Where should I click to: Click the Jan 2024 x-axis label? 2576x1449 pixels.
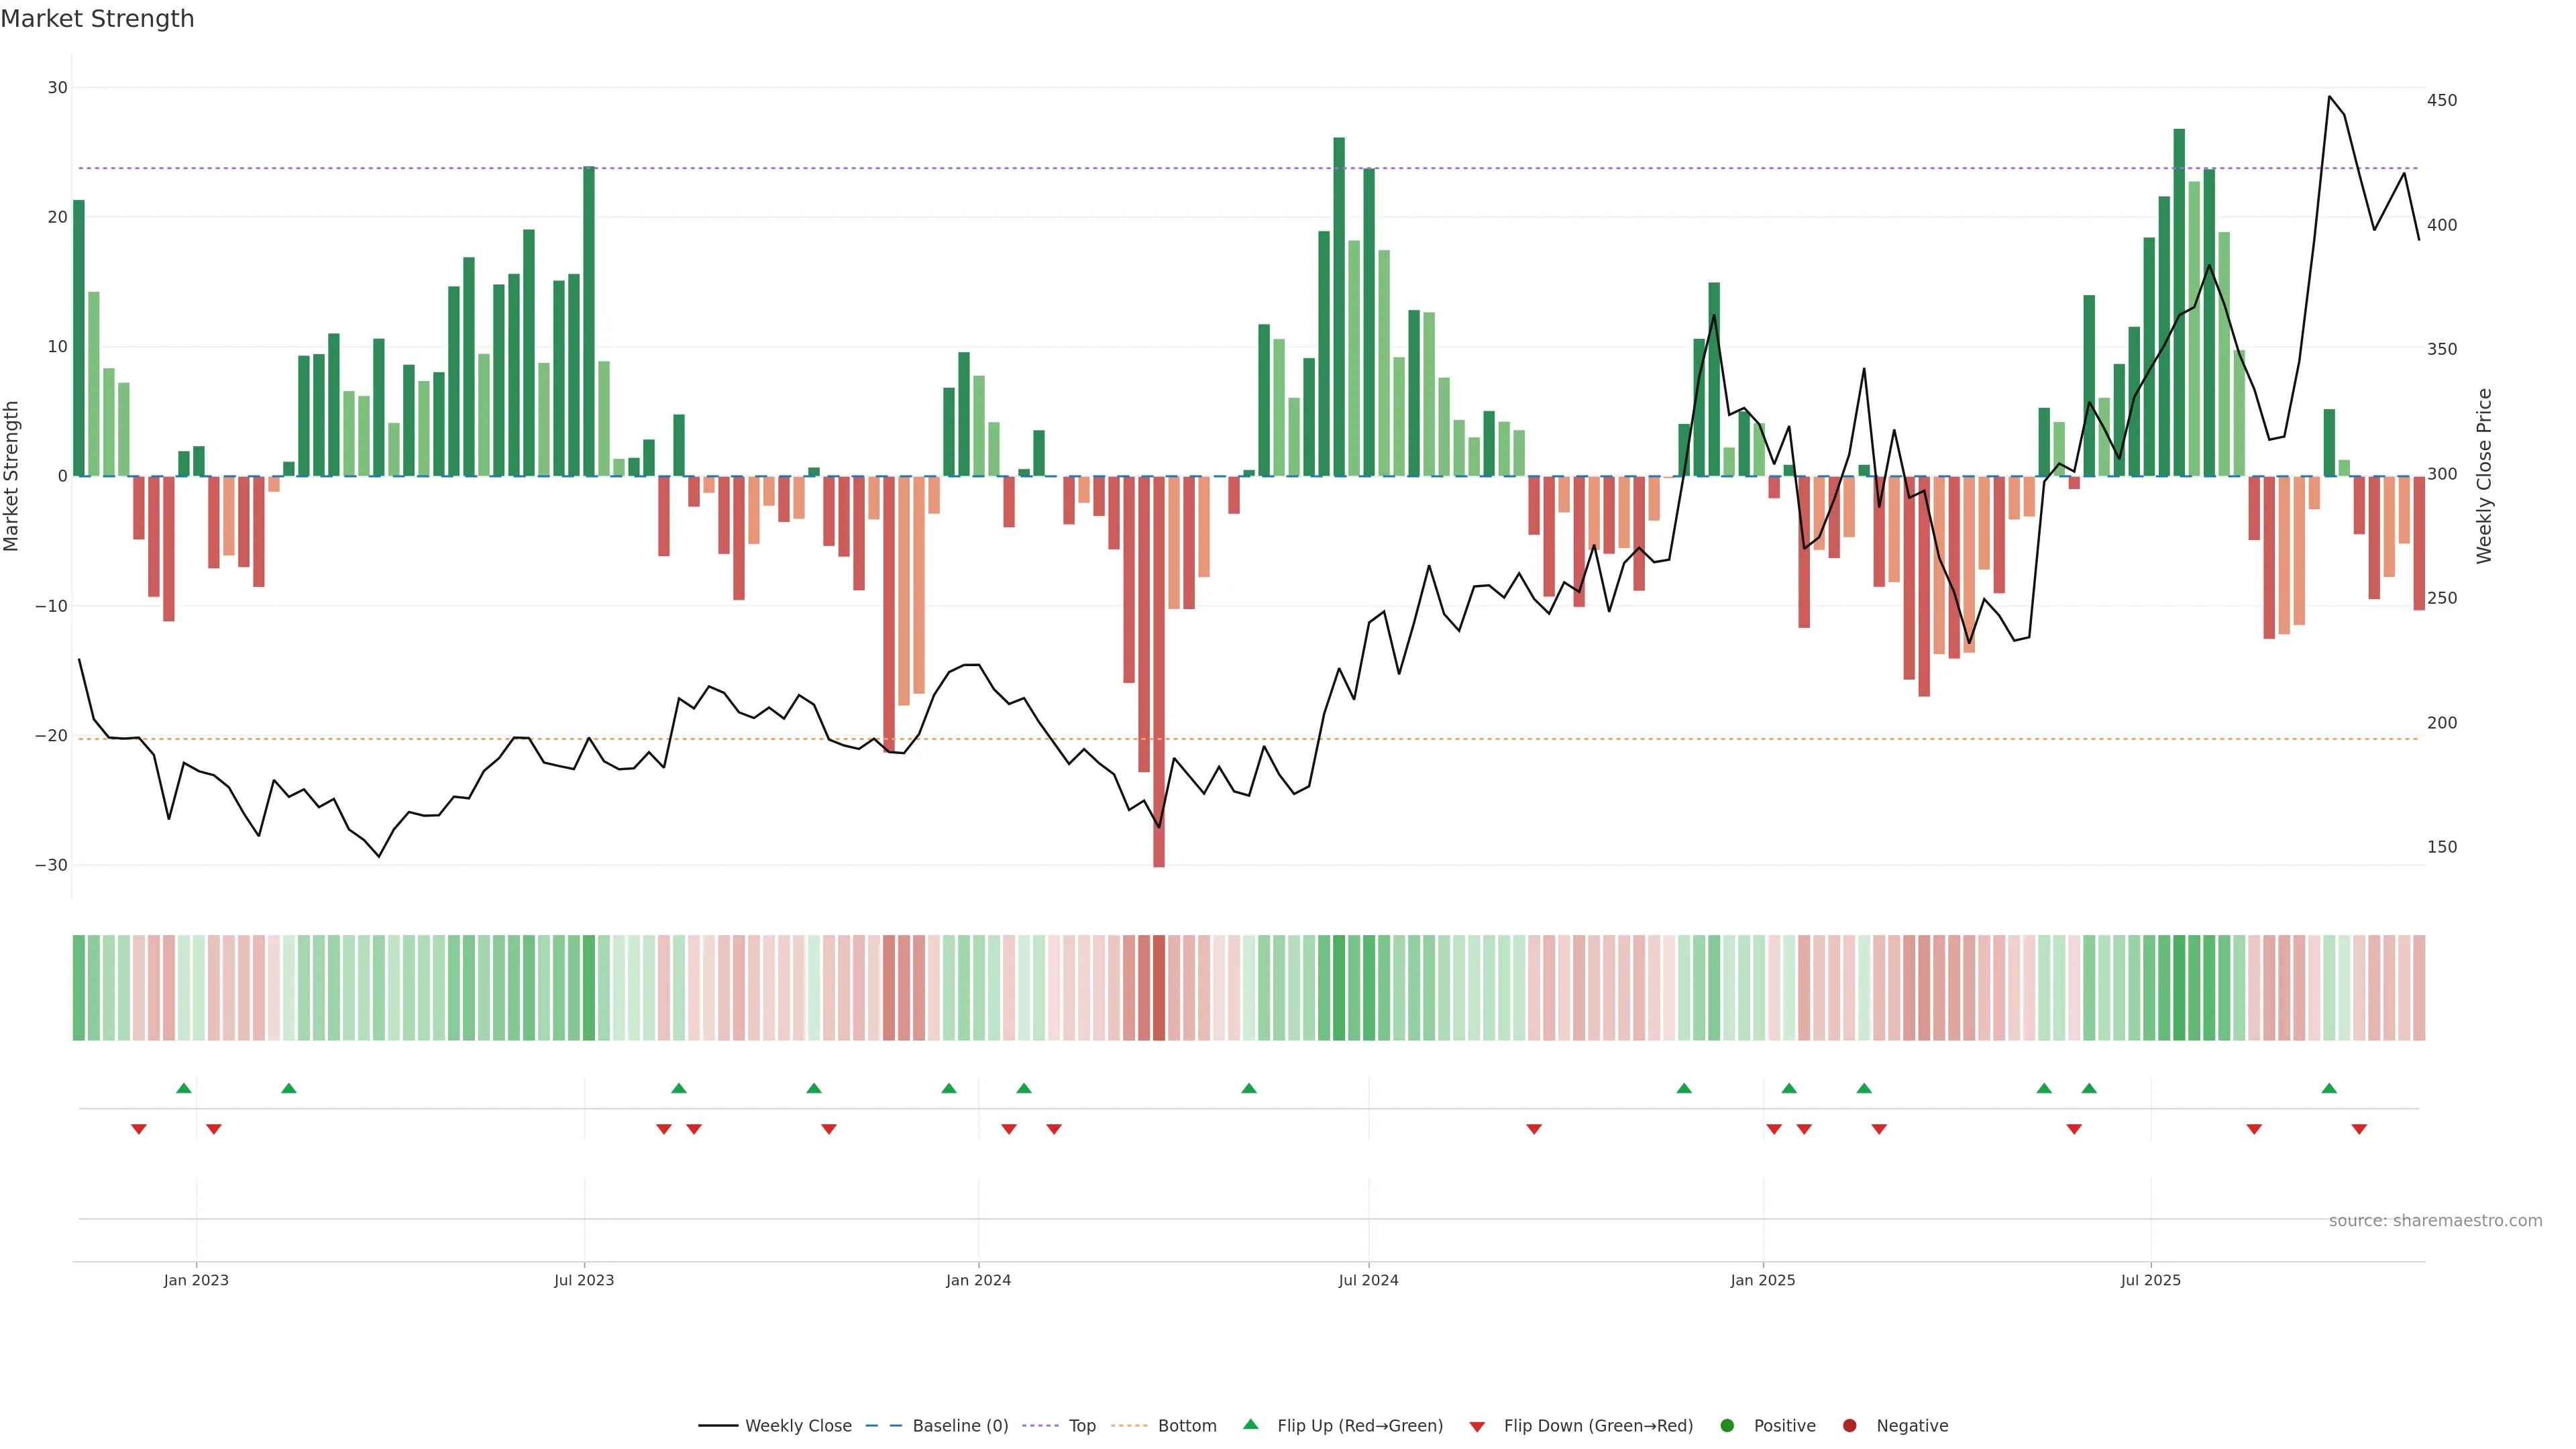[978, 1280]
